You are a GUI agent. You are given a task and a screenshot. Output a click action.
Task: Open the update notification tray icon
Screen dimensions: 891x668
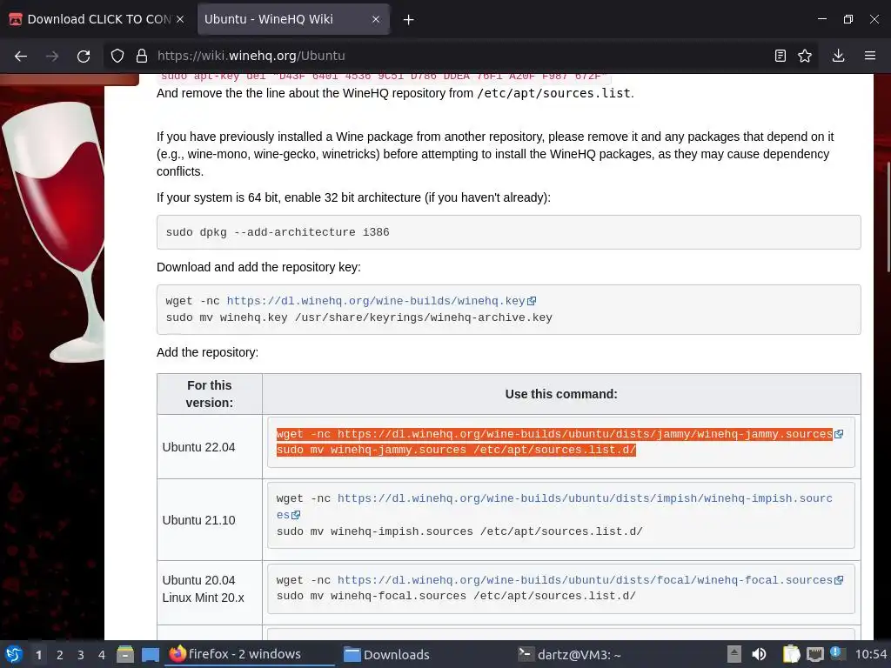pos(836,652)
